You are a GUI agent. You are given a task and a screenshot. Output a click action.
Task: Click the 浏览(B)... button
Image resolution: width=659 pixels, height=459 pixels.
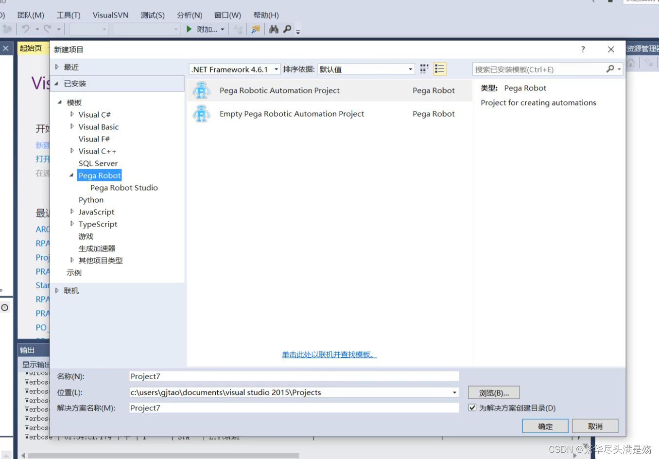(x=494, y=392)
